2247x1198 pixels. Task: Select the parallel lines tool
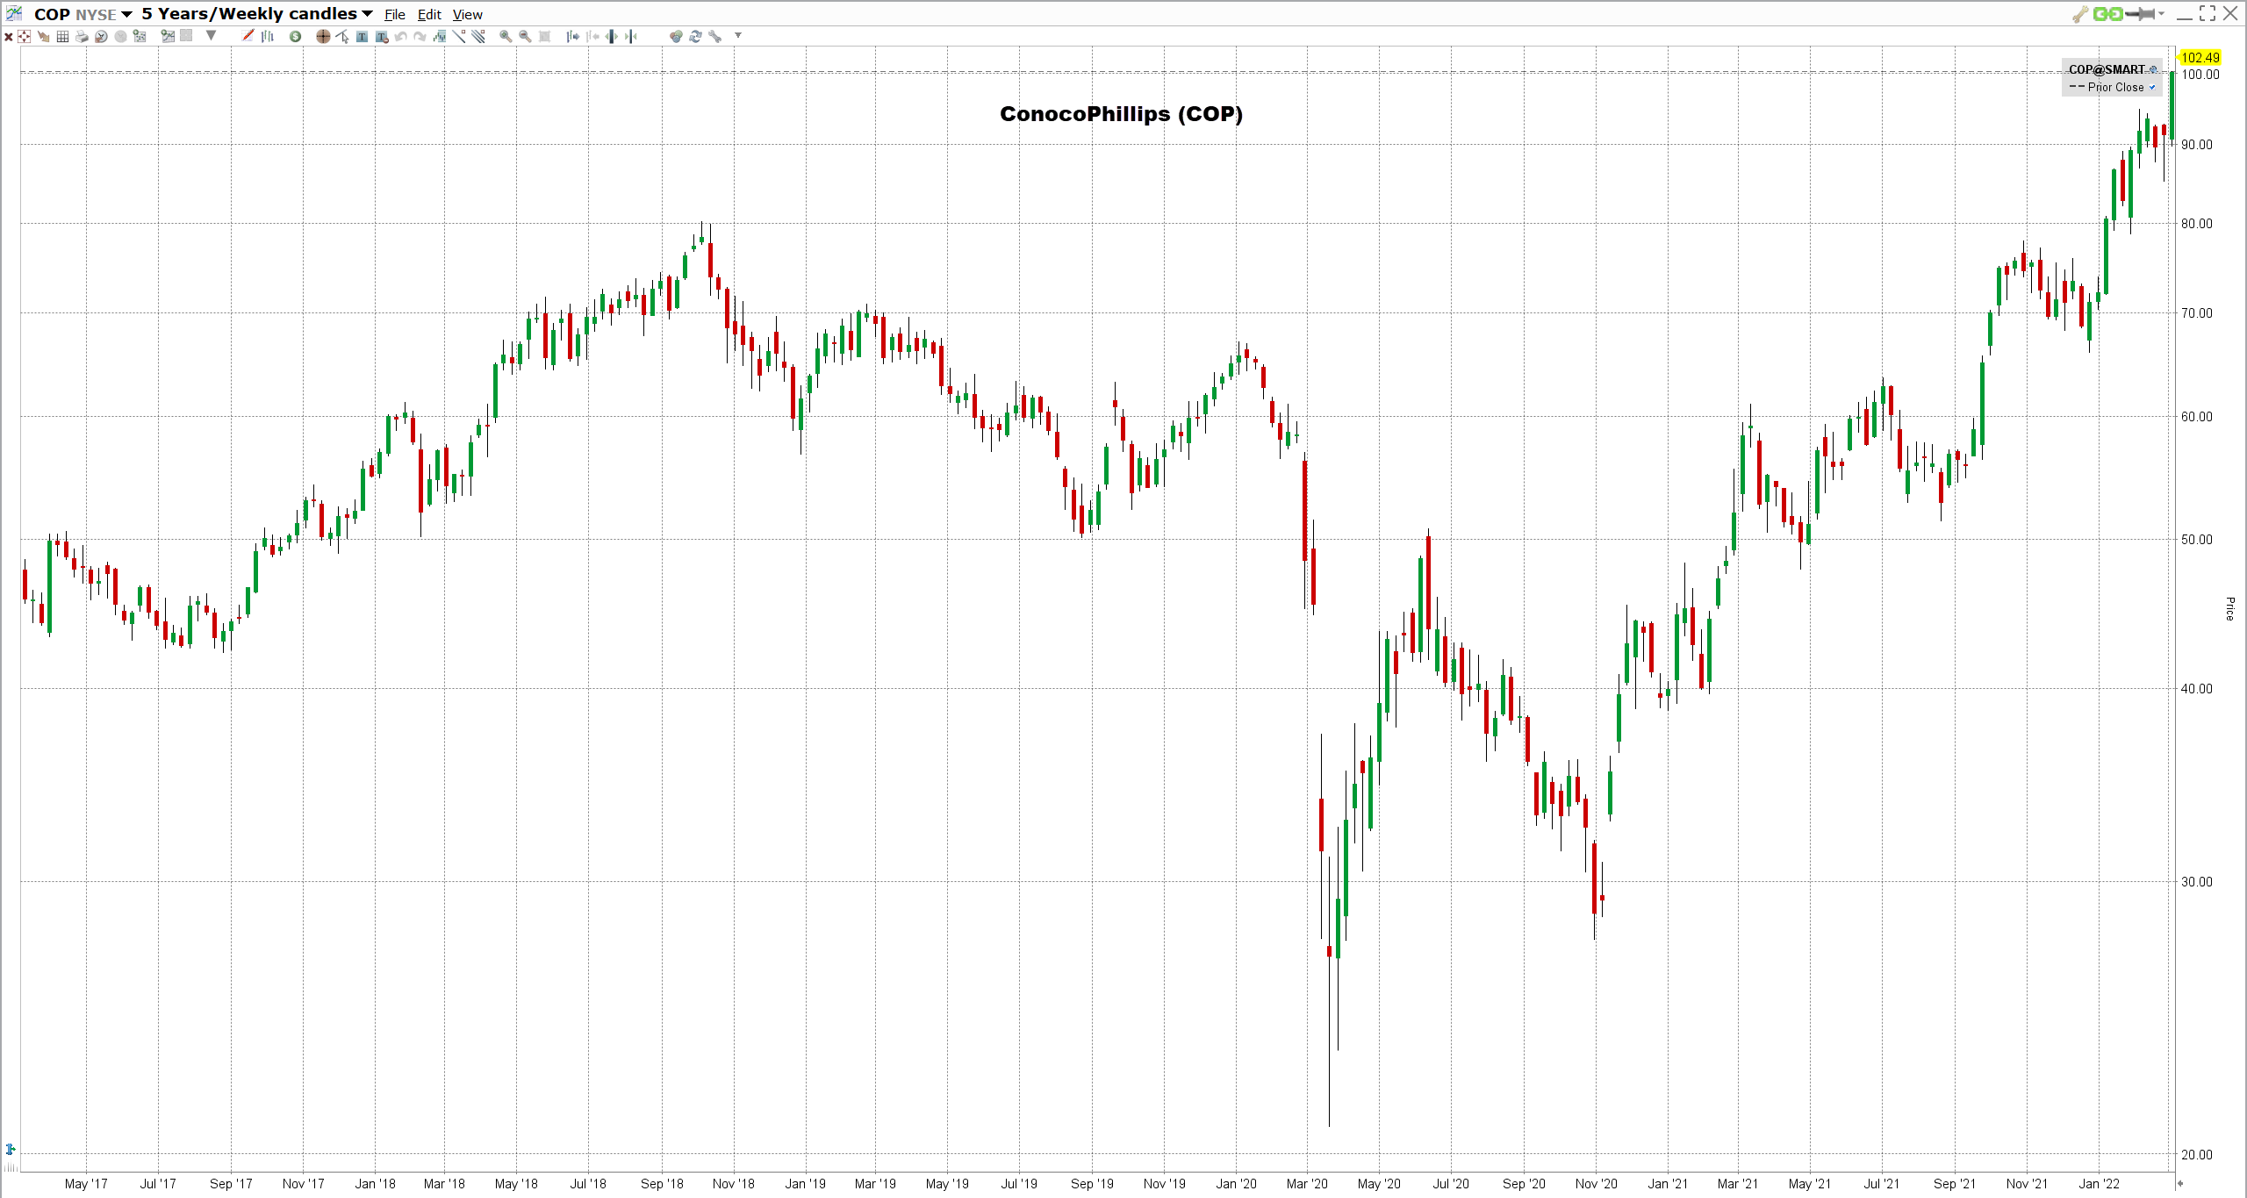tap(478, 36)
